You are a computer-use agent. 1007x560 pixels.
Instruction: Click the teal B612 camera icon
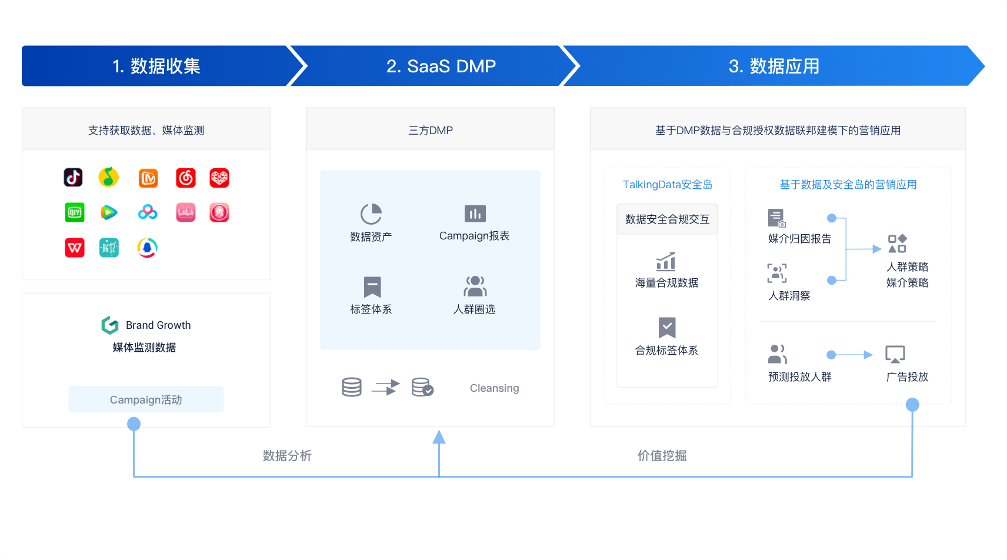109,248
